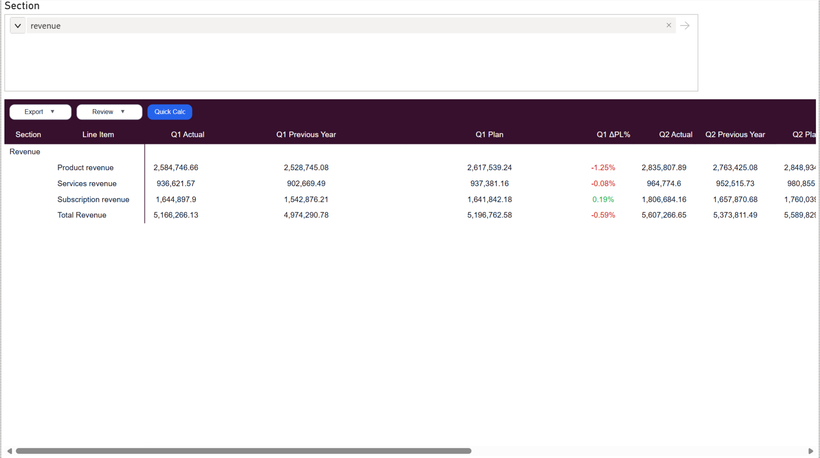Click the -1.25% variance cell
This screenshot has width=820, height=458.
click(x=603, y=168)
